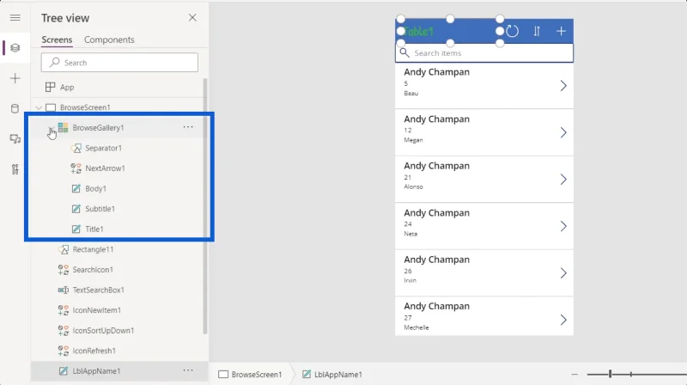
Task: Click the add new item plus icon
Action: point(561,31)
